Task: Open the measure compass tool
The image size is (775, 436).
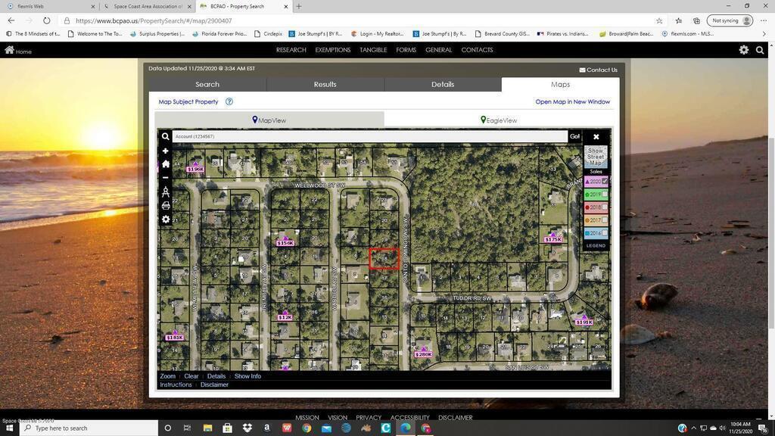Action: 165,192
